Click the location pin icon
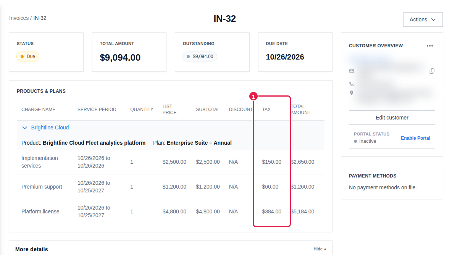This screenshot has width=452, height=255. (351, 93)
